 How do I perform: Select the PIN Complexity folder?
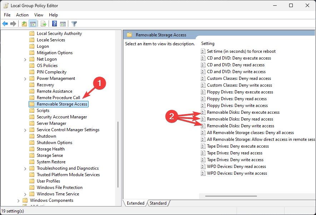[x=51, y=72]
